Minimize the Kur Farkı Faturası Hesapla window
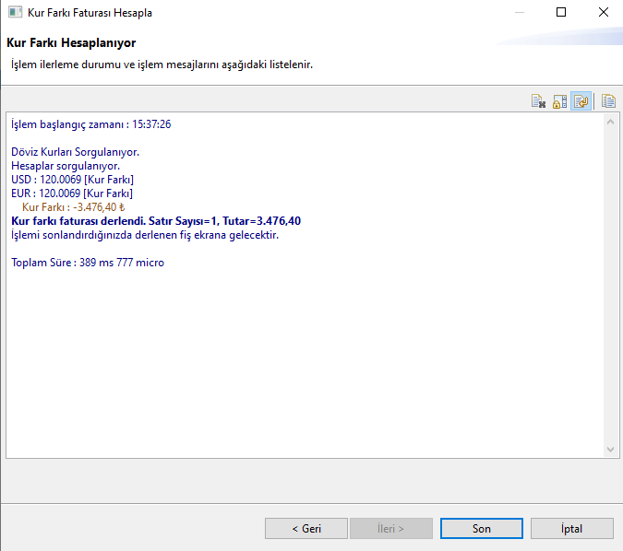The height and width of the screenshot is (551, 623). point(520,13)
